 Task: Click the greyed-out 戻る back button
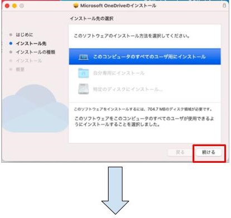tap(180, 152)
